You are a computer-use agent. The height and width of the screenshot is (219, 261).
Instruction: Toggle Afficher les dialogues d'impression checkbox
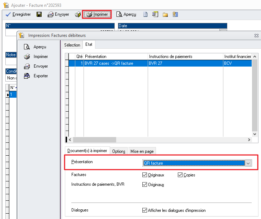pyautogui.click(x=144, y=210)
